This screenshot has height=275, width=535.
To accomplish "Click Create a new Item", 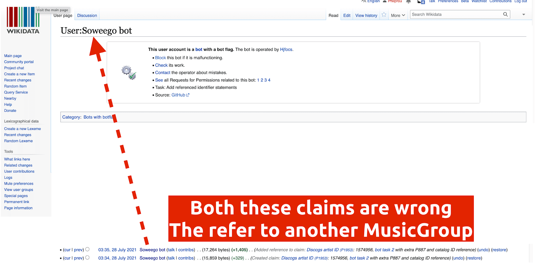I will point(19,74).
